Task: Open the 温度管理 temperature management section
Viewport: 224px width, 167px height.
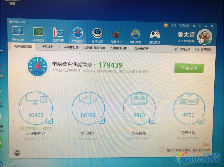Action: pos(58,35)
